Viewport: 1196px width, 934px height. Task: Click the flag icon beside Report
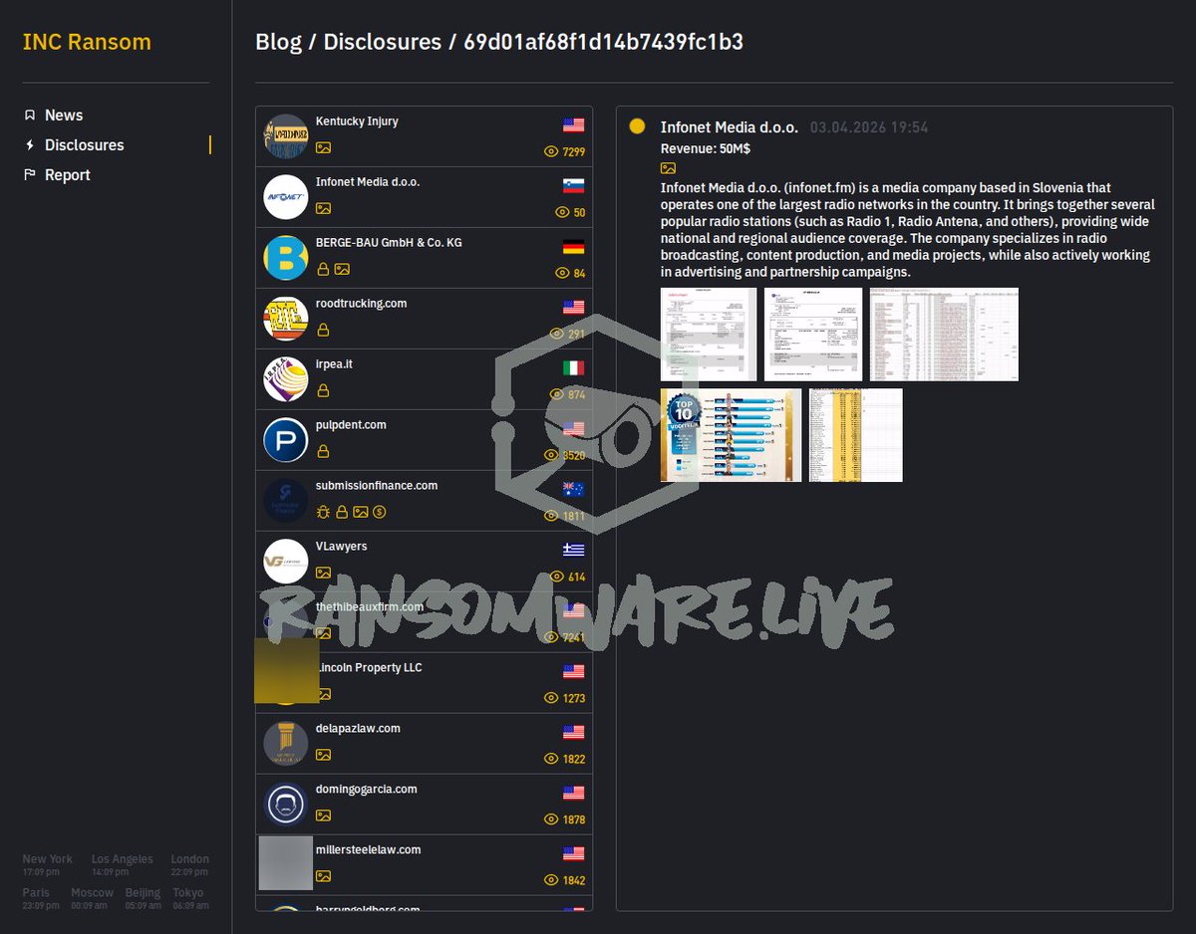(30, 175)
